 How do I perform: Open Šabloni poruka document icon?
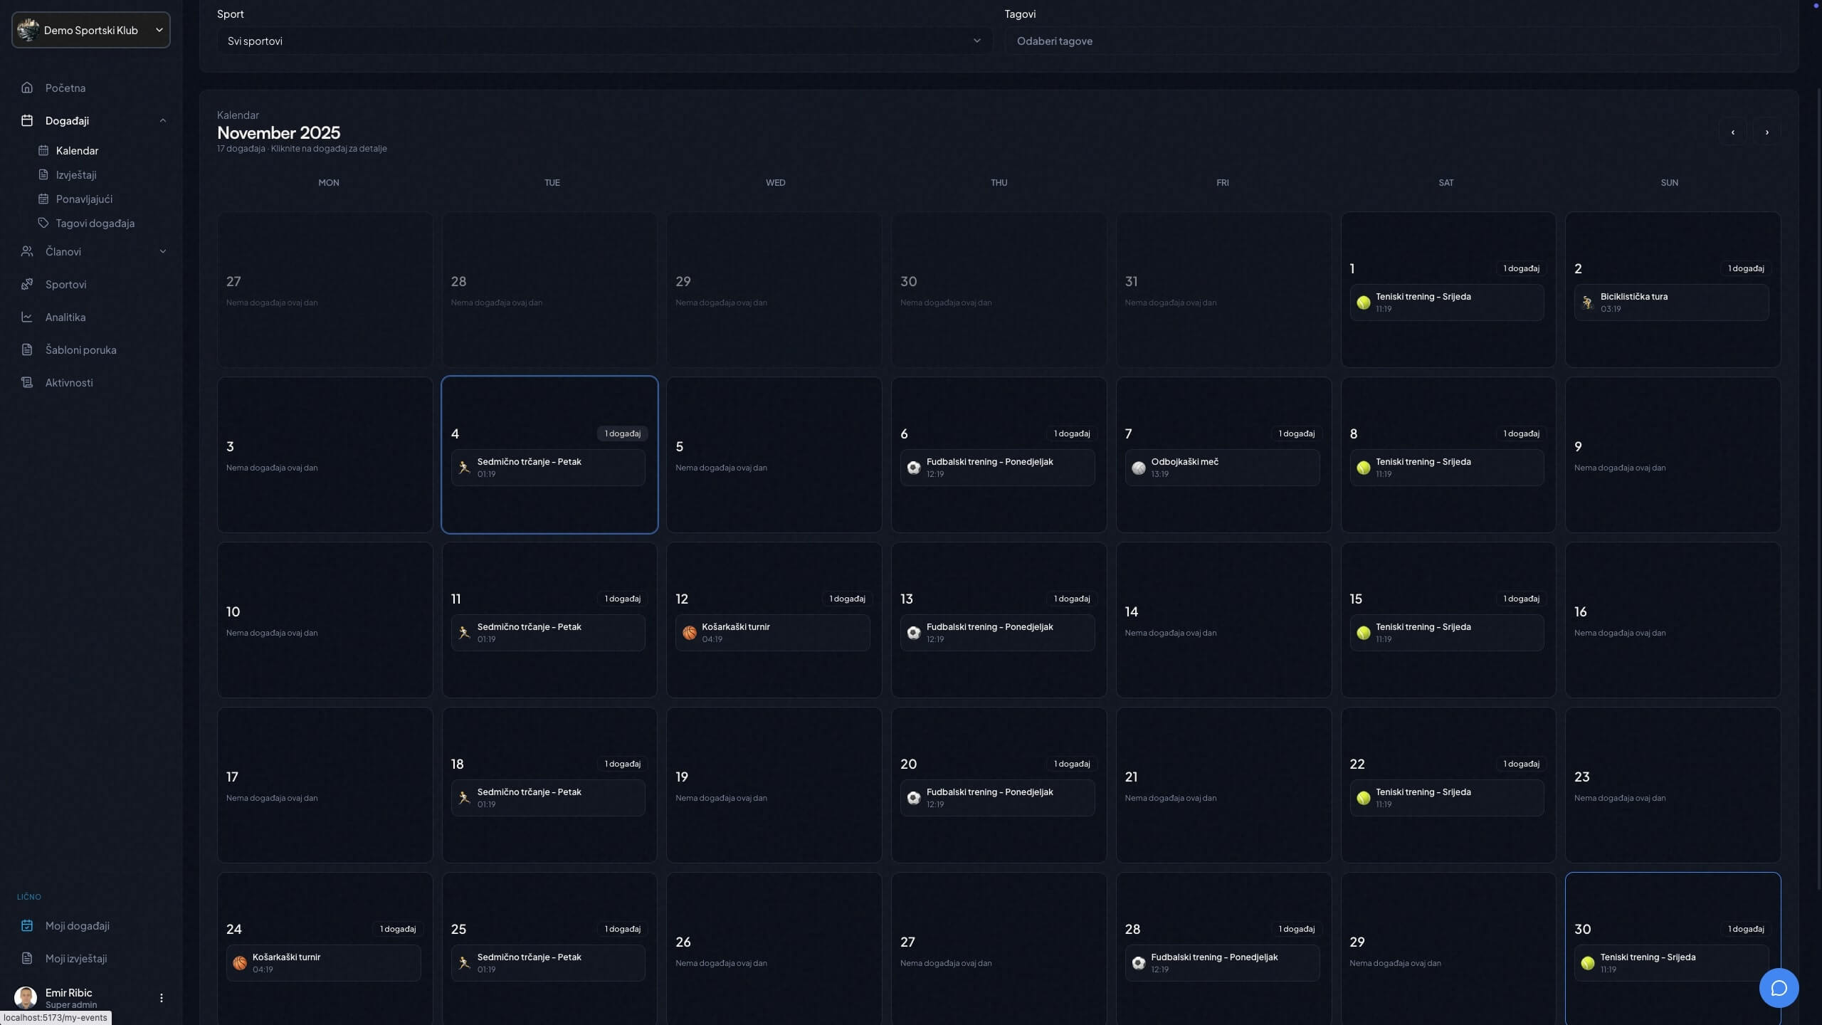click(x=27, y=349)
